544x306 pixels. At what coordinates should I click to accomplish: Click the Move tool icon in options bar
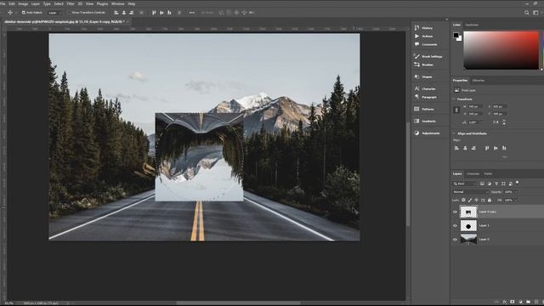(x=10, y=13)
